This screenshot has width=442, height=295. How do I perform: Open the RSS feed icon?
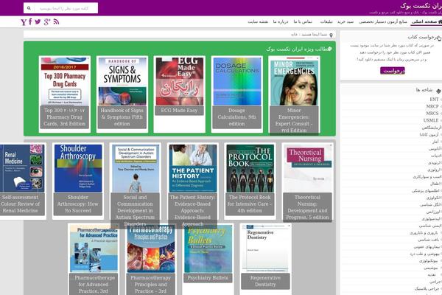tap(56, 21)
